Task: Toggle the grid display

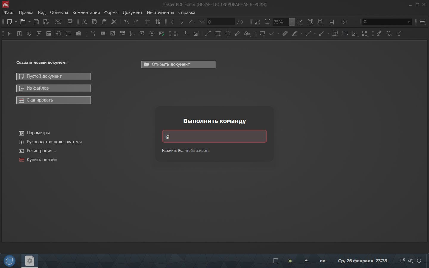Action: click(x=148, y=22)
